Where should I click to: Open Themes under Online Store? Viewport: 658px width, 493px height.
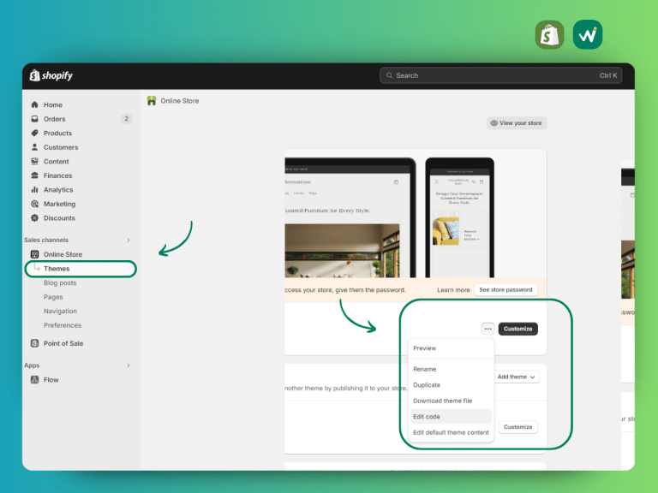(x=81, y=269)
